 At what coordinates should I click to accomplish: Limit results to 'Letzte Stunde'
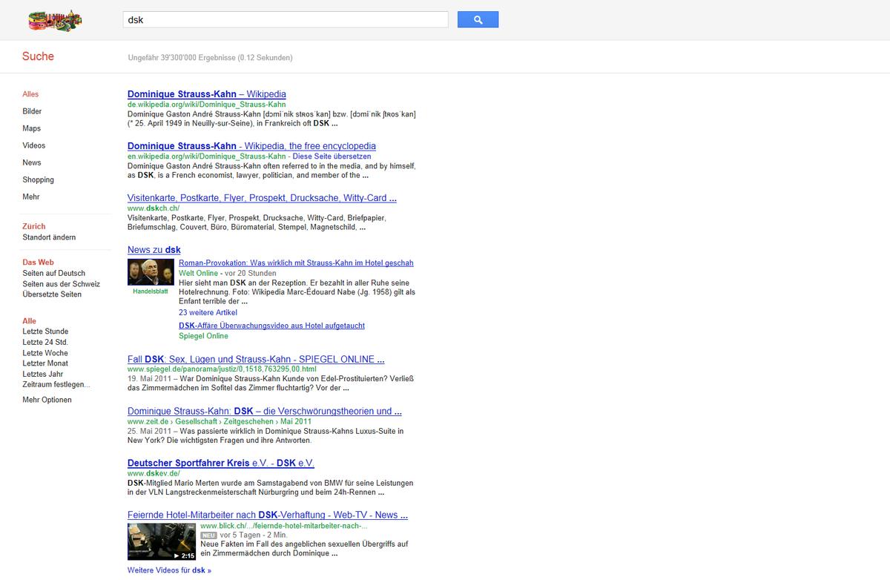(x=45, y=332)
